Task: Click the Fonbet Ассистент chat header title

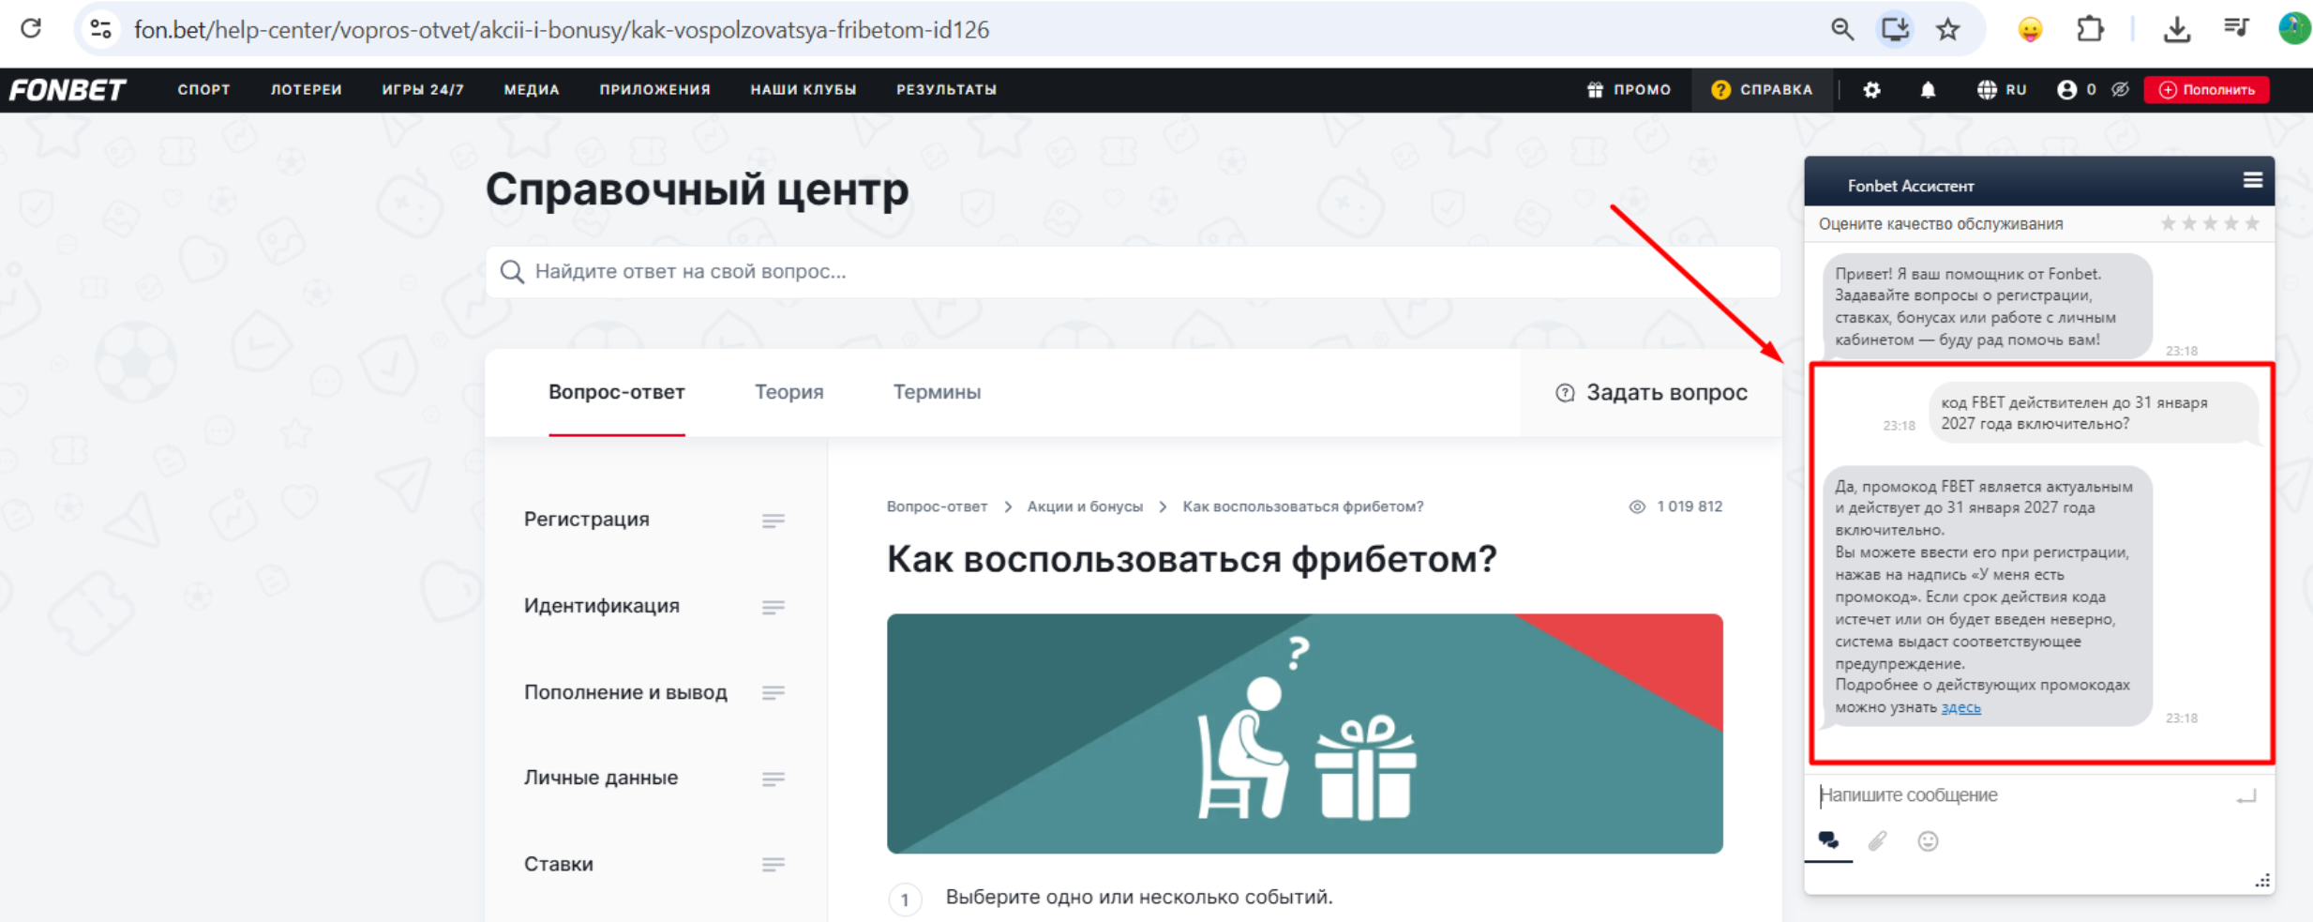Action: pos(1910,186)
